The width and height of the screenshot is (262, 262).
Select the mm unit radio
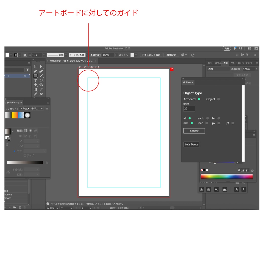(192, 123)
